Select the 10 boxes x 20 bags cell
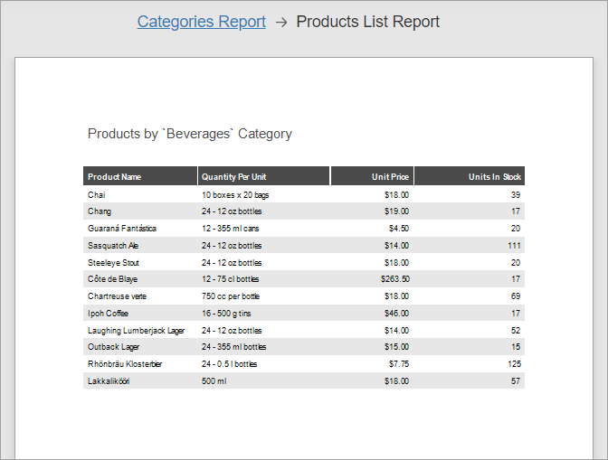The image size is (608, 460). [x=235, y=194]
